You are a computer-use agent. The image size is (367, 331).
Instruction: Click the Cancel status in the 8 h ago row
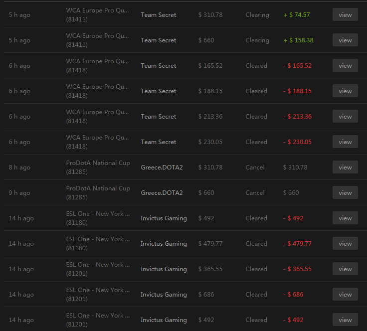(x=255, y=167)
